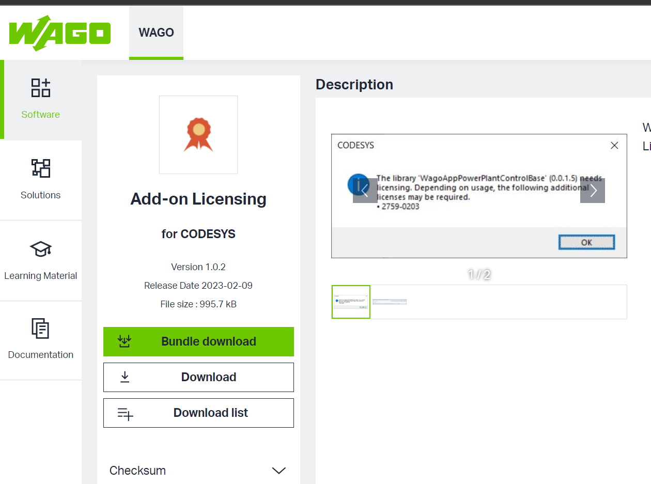Click the Download button
The image size is (651, 484).
(198, 377)
